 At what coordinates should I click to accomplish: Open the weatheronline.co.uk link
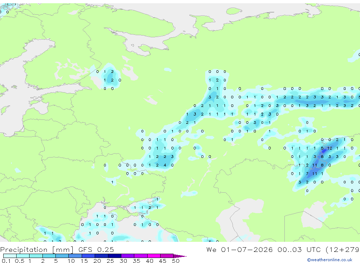coord(330,260)
